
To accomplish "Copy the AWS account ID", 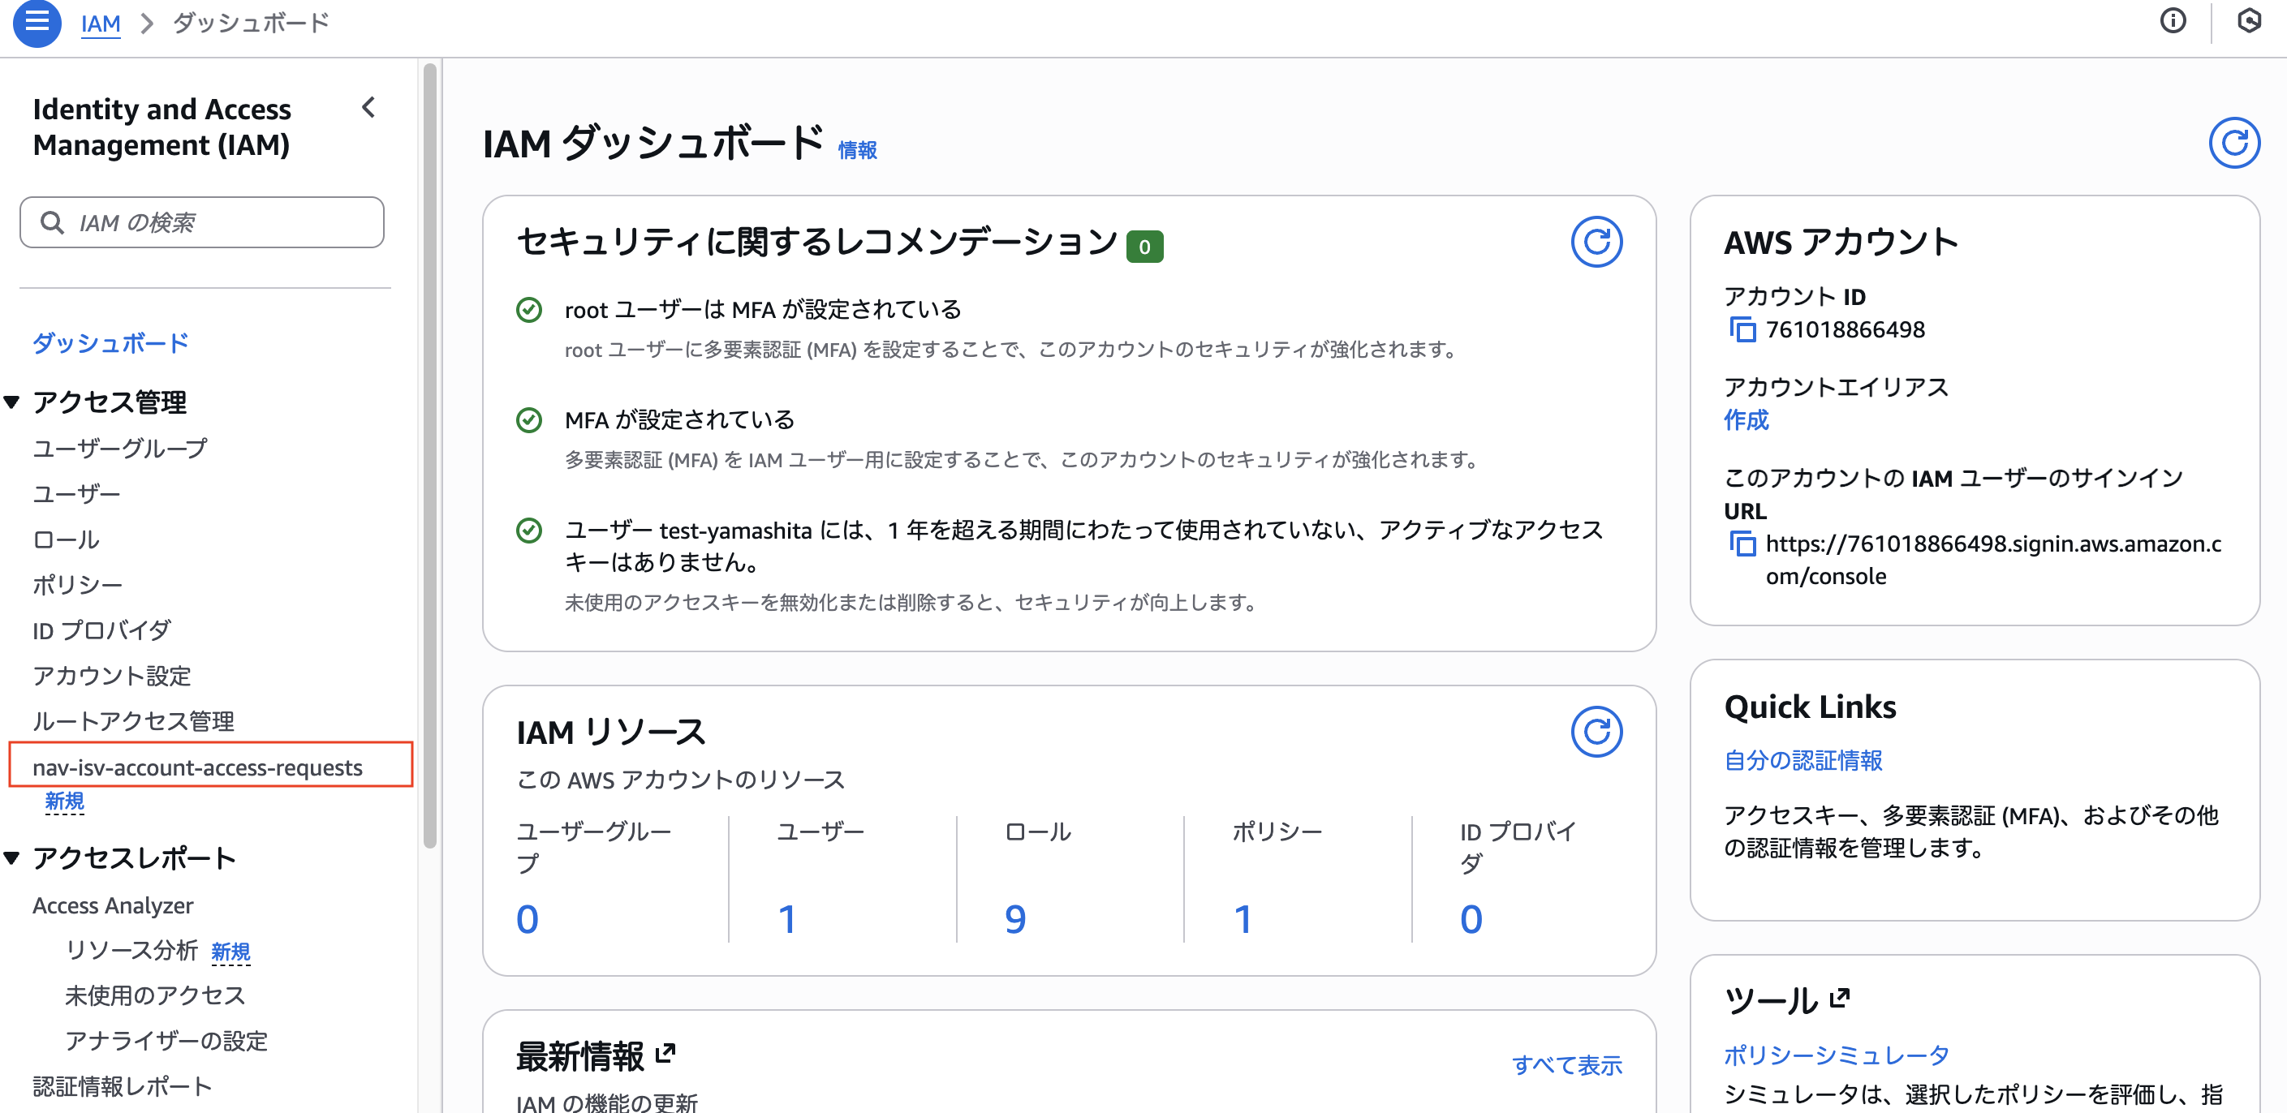I will (x=1744, y=329).
